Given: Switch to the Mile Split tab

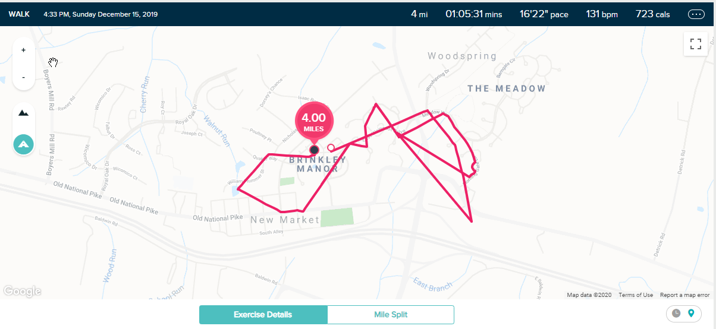Looking at the screenshot, I should [391, 315].
